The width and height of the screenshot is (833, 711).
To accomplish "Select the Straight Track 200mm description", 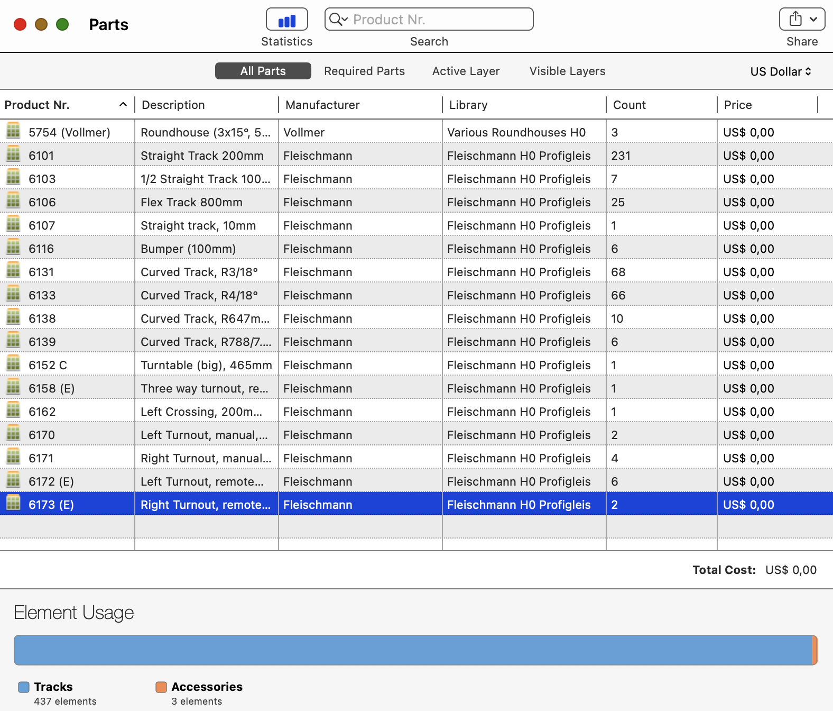I will pyautogui.click(x=202, y=156).
